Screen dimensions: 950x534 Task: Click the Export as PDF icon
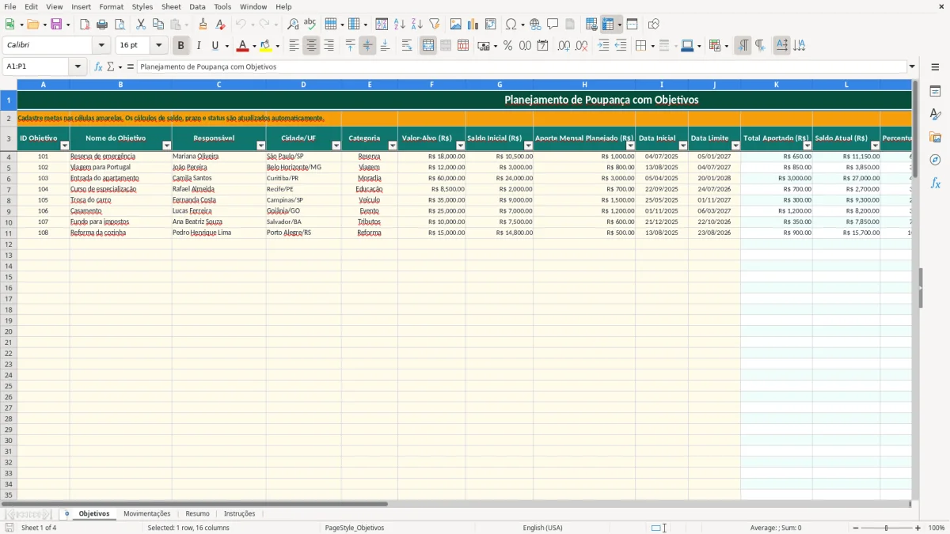[85, 25]
